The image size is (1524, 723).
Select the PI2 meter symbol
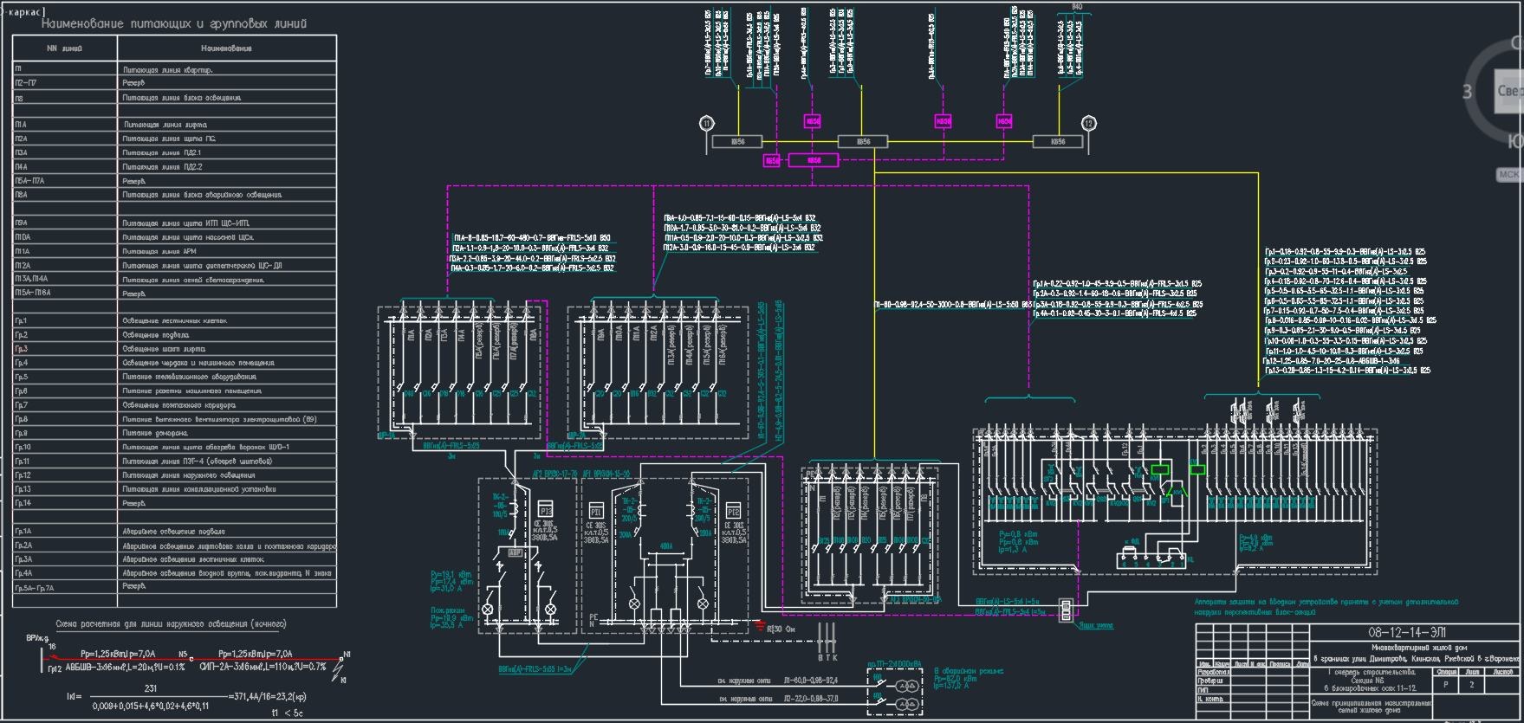point(734,511)
